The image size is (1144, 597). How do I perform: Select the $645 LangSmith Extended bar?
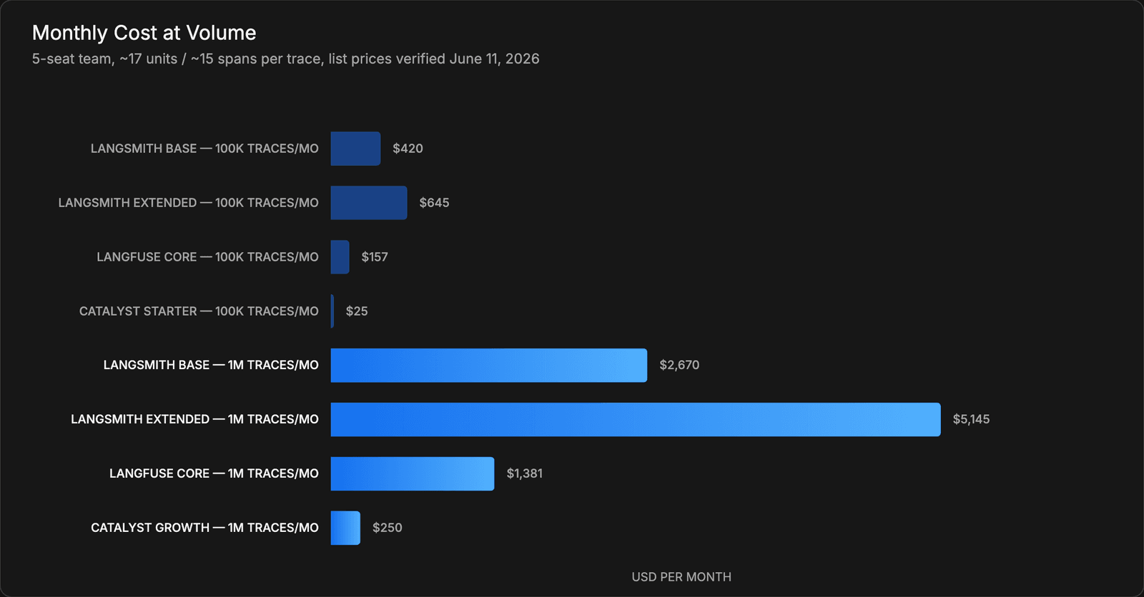[x=369, y=203]
